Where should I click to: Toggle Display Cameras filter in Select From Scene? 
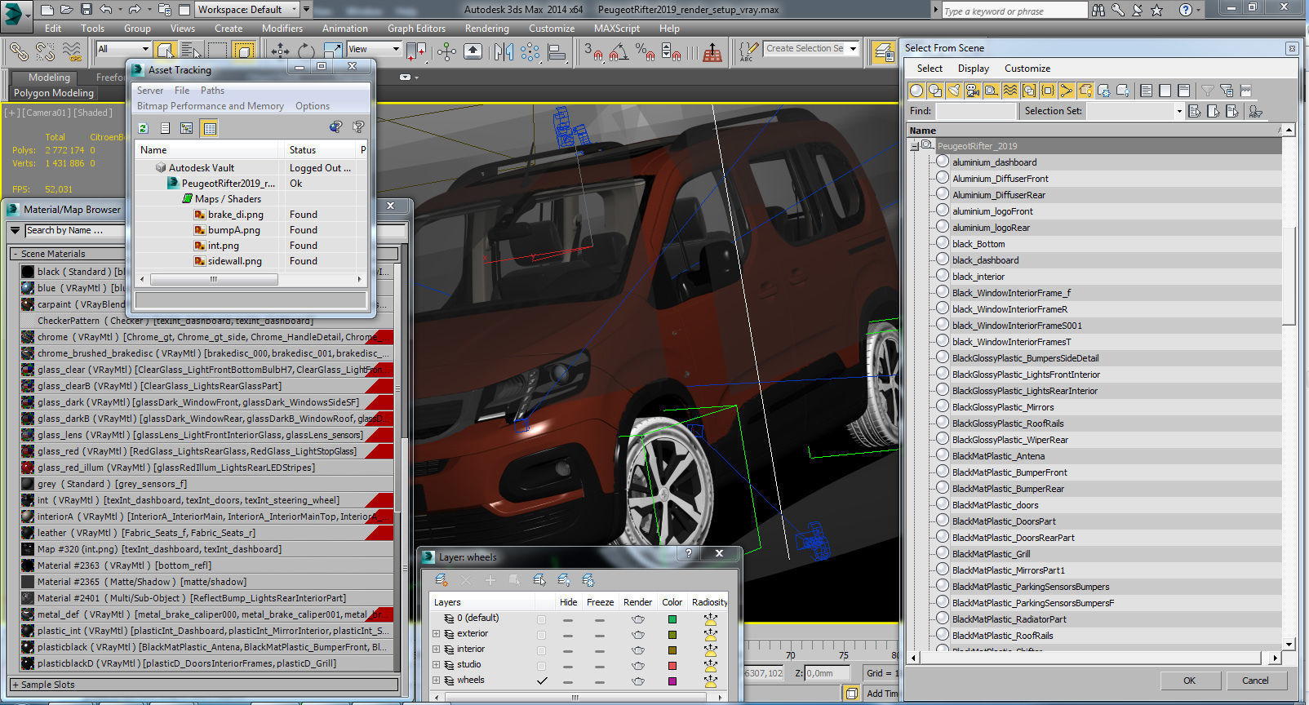(973, 91)
